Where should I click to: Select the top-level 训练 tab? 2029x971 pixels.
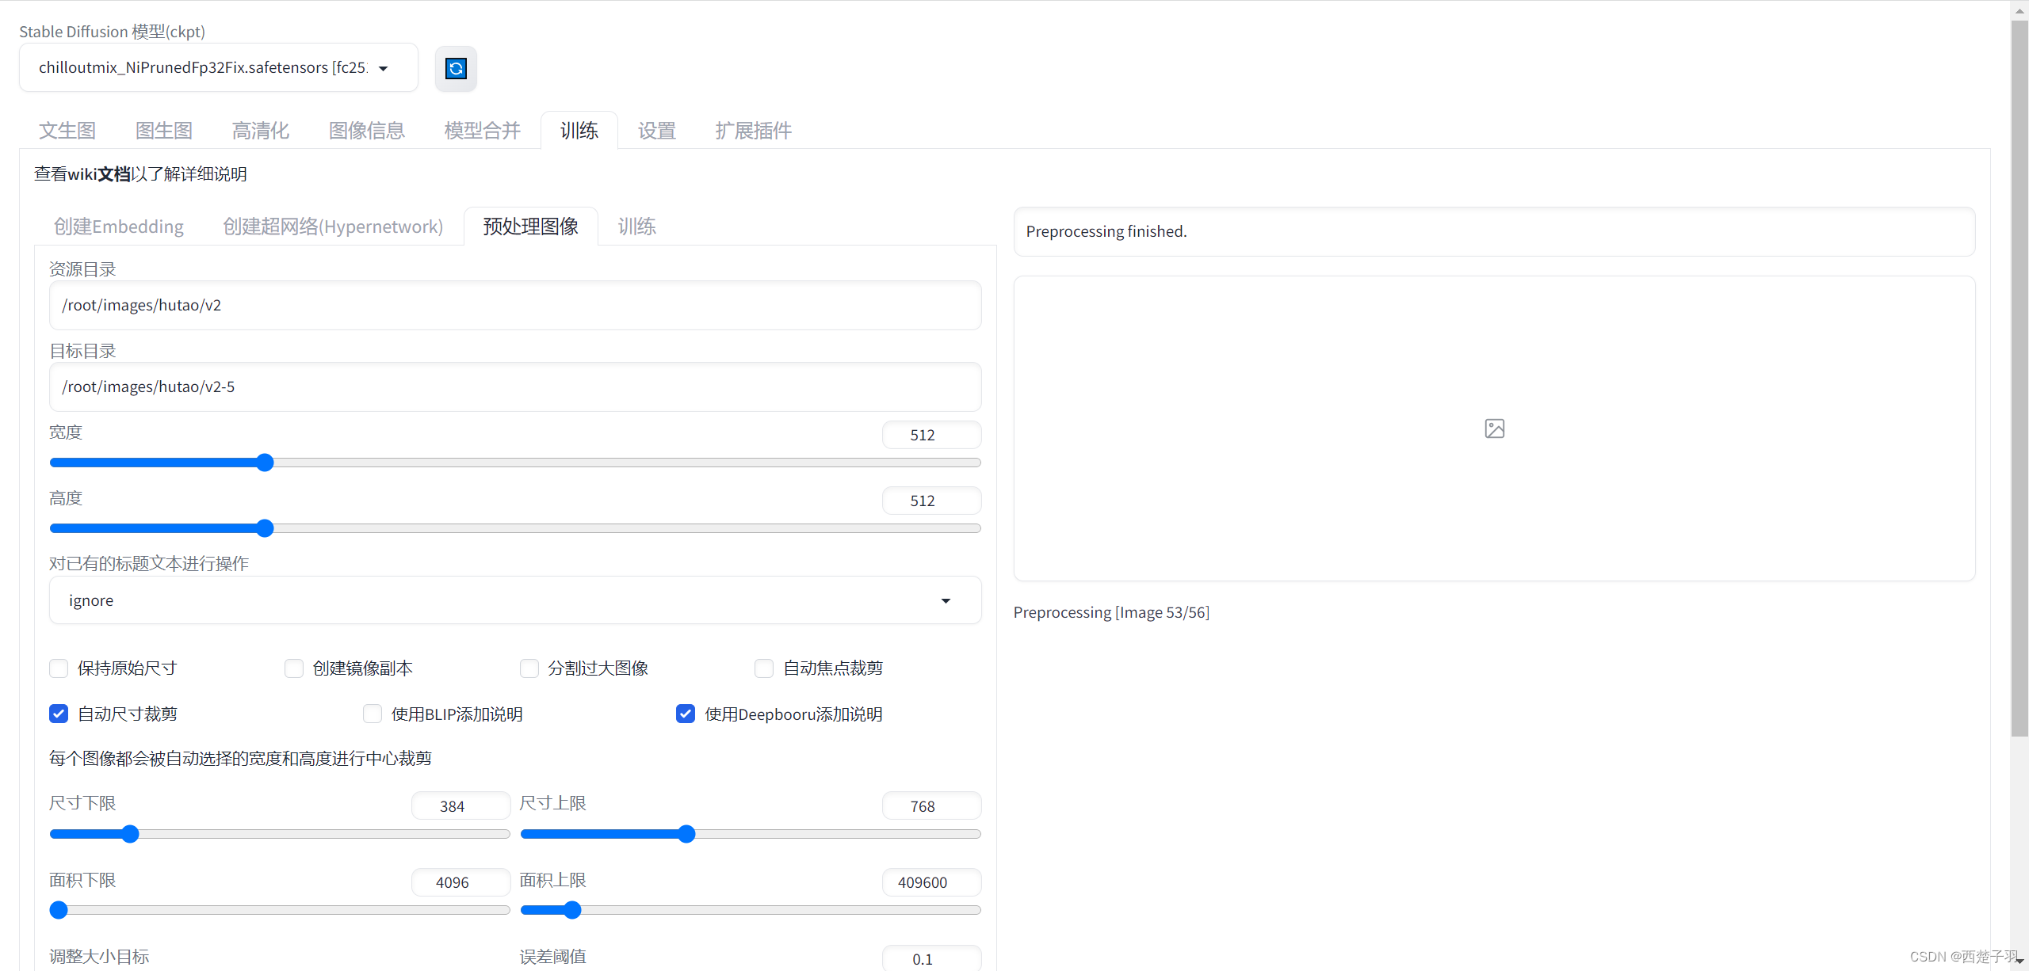[579, 131]
